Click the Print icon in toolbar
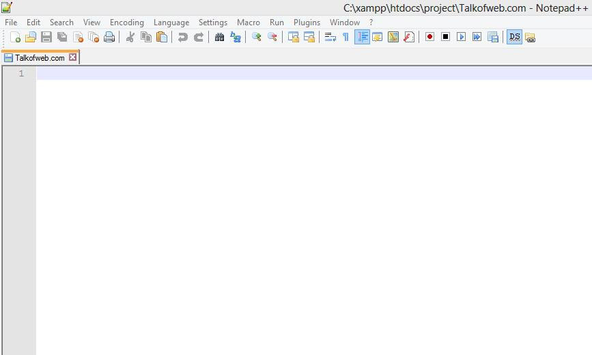Image resolution: width=592 pixels, height=355 pixels. (x=109, y=37)
